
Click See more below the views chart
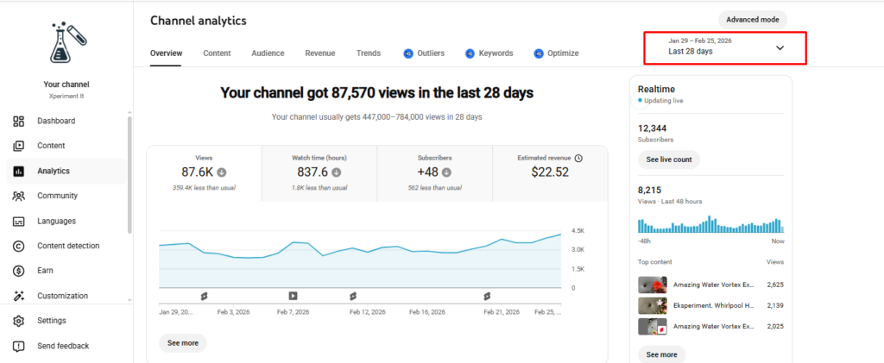click(182, 342)
